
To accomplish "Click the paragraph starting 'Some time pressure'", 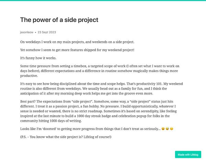I will coord(100,71).
